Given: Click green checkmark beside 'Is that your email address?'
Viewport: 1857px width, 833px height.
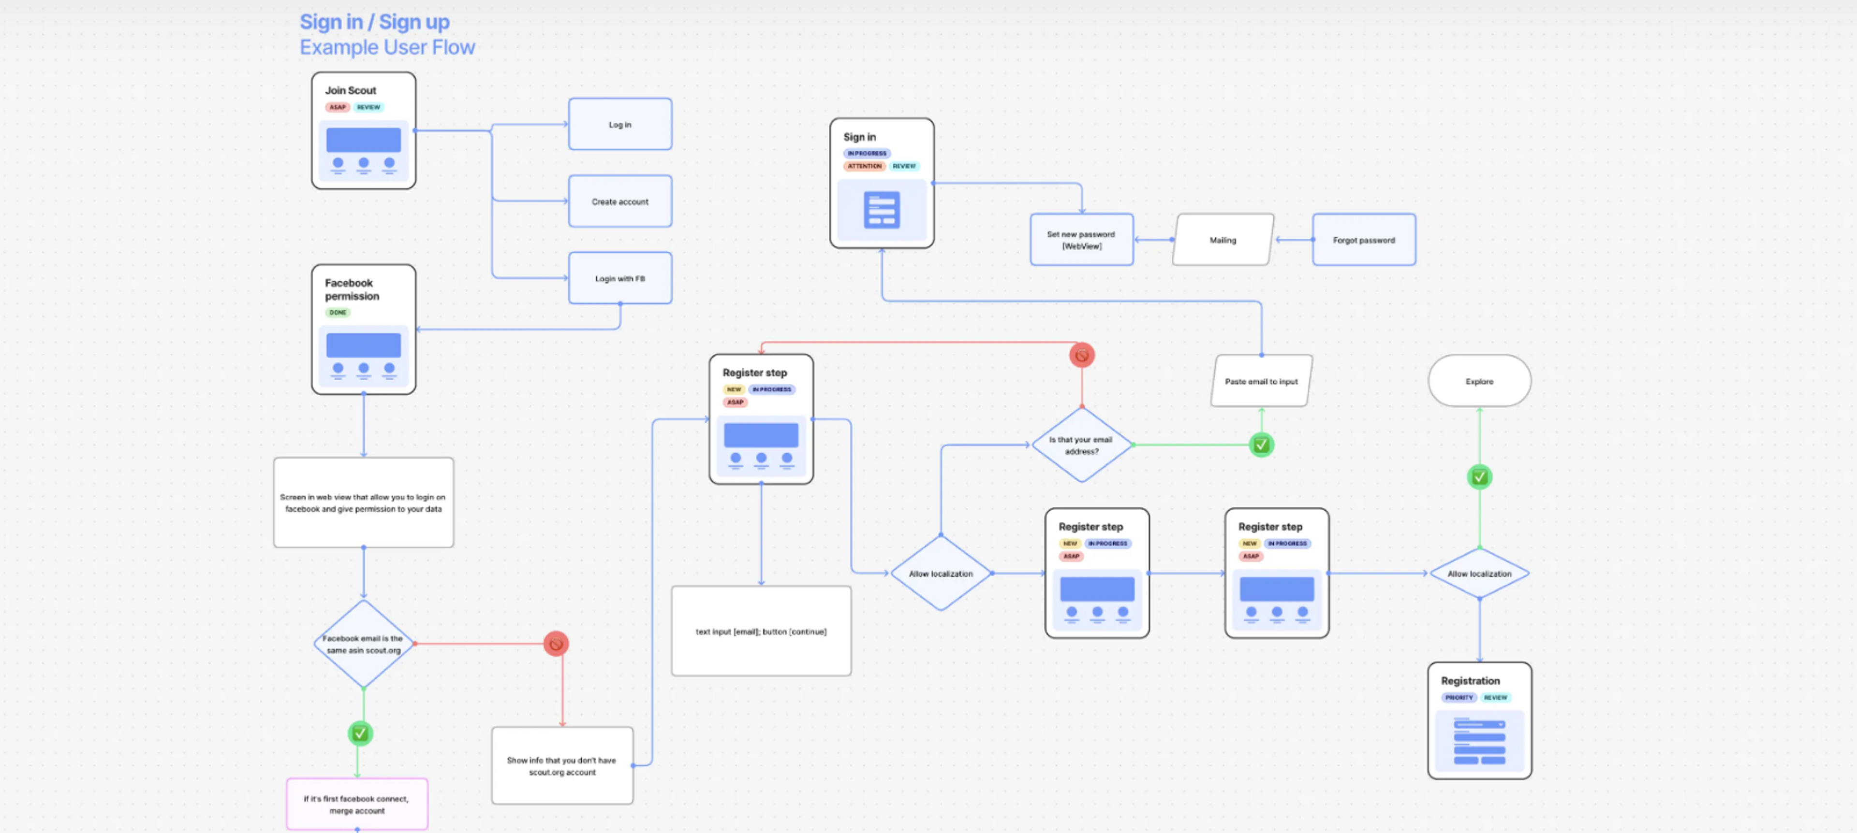Looking at the screenshot, I should pyautogui.click(x=1261, y=445).
